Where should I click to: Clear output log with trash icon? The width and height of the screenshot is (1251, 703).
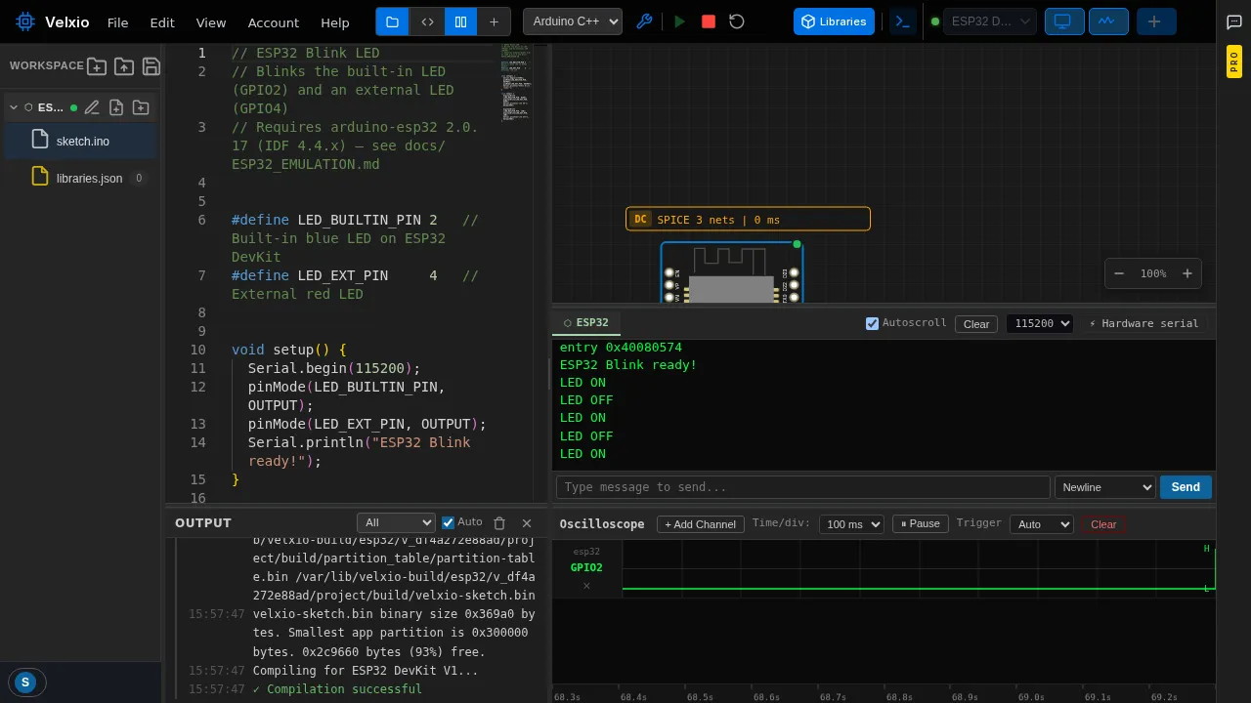[x=499, y=523]
